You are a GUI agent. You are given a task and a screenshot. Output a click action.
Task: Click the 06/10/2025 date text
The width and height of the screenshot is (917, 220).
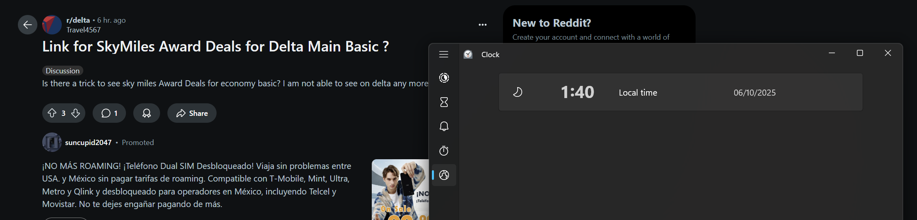[754, 93]
